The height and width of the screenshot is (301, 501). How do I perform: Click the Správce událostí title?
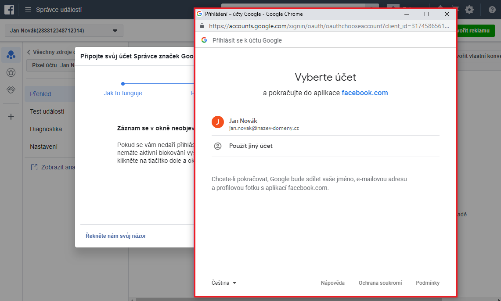point(59,10)
